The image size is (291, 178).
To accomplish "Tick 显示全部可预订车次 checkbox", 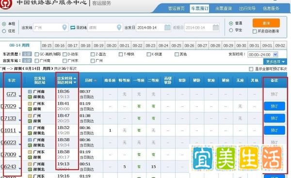I will point(251,69).
